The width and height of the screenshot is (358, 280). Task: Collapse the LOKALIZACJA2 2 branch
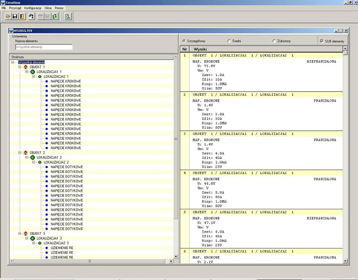pyautogui.click(x=34, y=162)
